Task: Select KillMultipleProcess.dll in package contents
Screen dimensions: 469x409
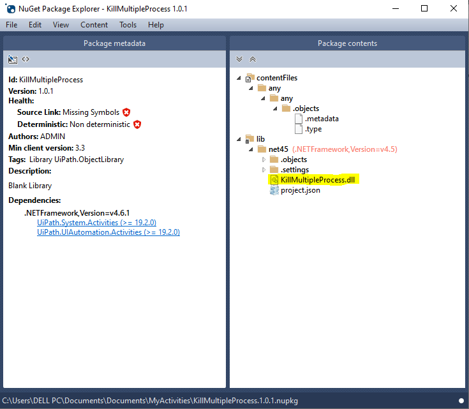Action: tap(318, 180)
